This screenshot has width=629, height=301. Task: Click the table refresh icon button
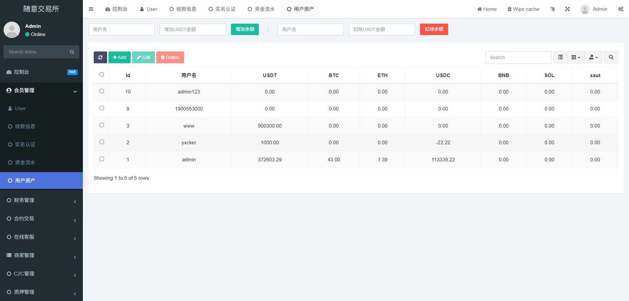(100, 57)
